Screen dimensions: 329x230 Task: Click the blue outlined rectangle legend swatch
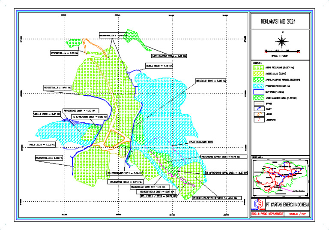tap(259, 92)
